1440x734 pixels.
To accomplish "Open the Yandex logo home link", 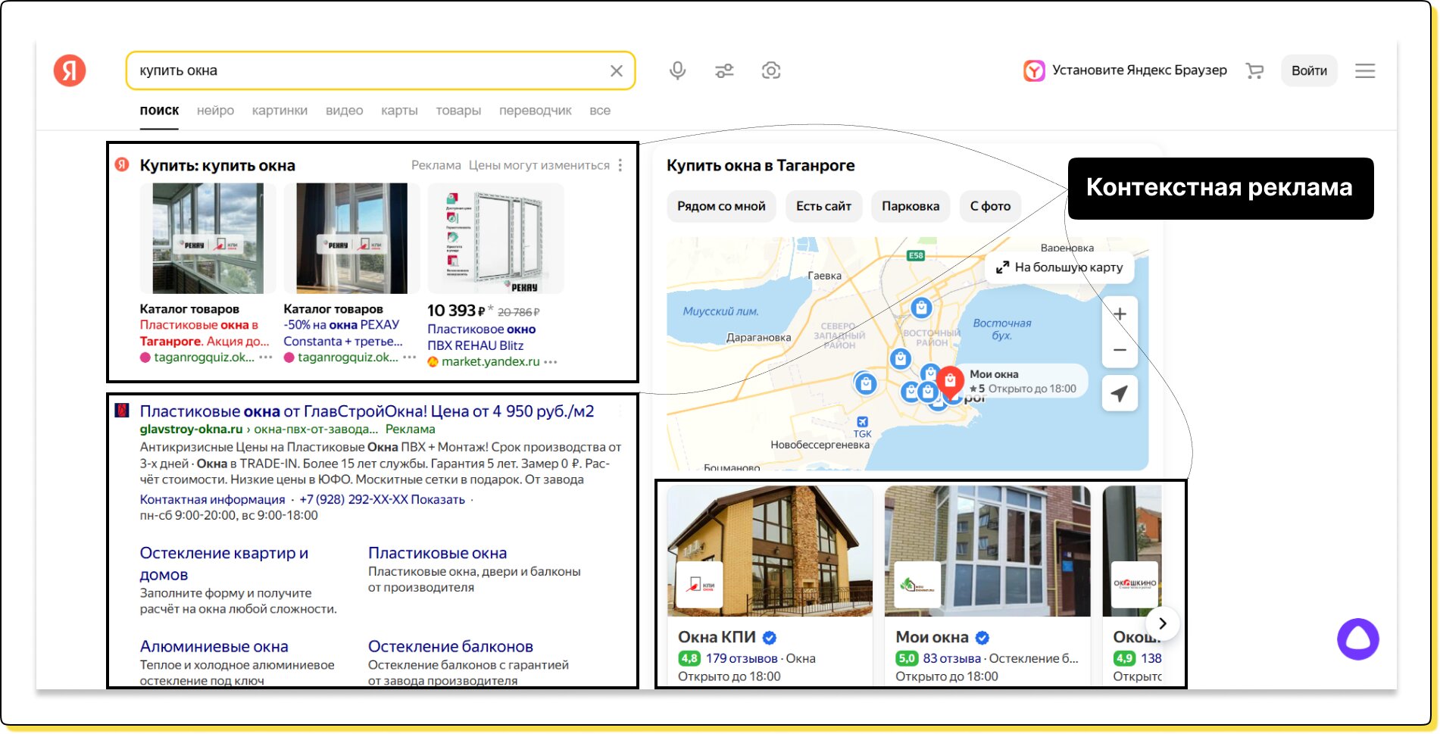I will tap(70, 70).
